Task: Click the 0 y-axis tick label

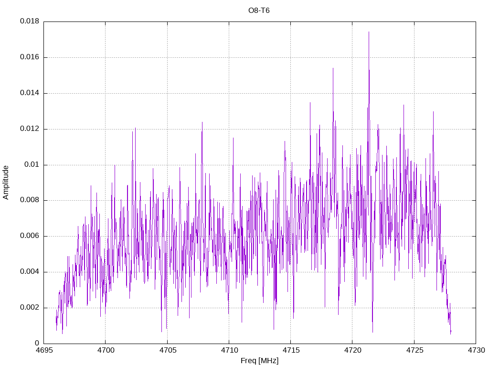Action: tap(37, 343)
